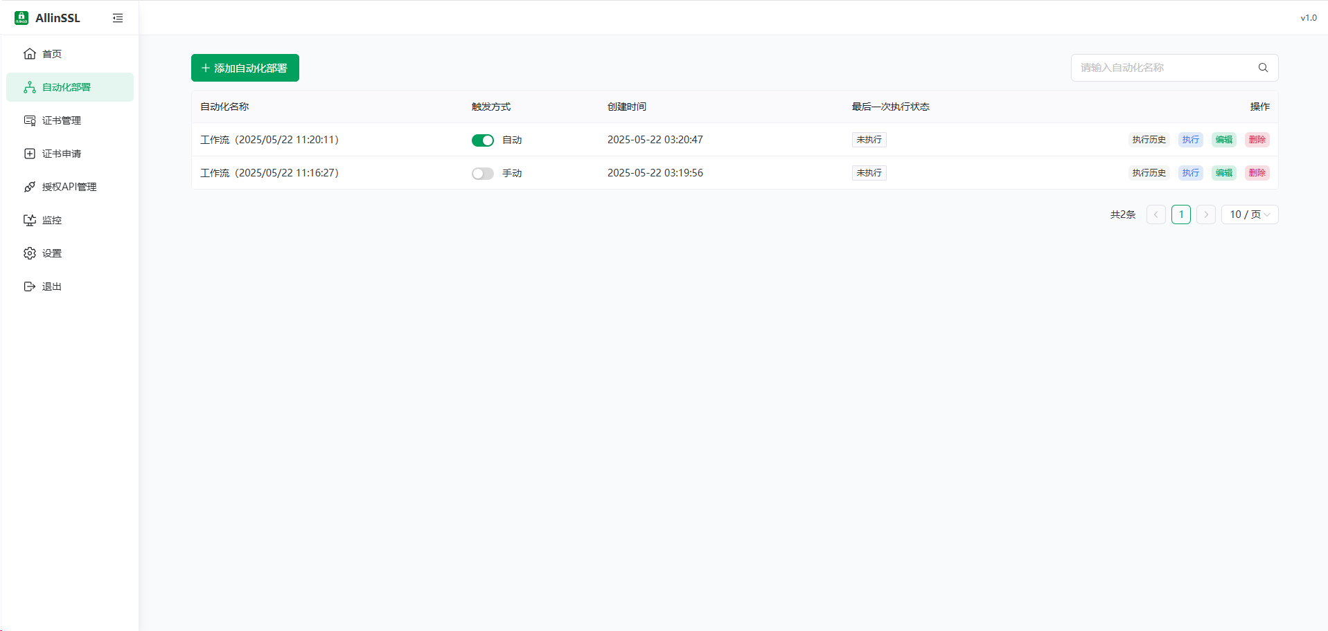Click the settings gear icon in sidebar
This screenshot has height=631, width=1328.
pos(30,253)
